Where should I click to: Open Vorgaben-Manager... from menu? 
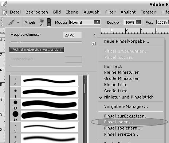coord(126,107)
